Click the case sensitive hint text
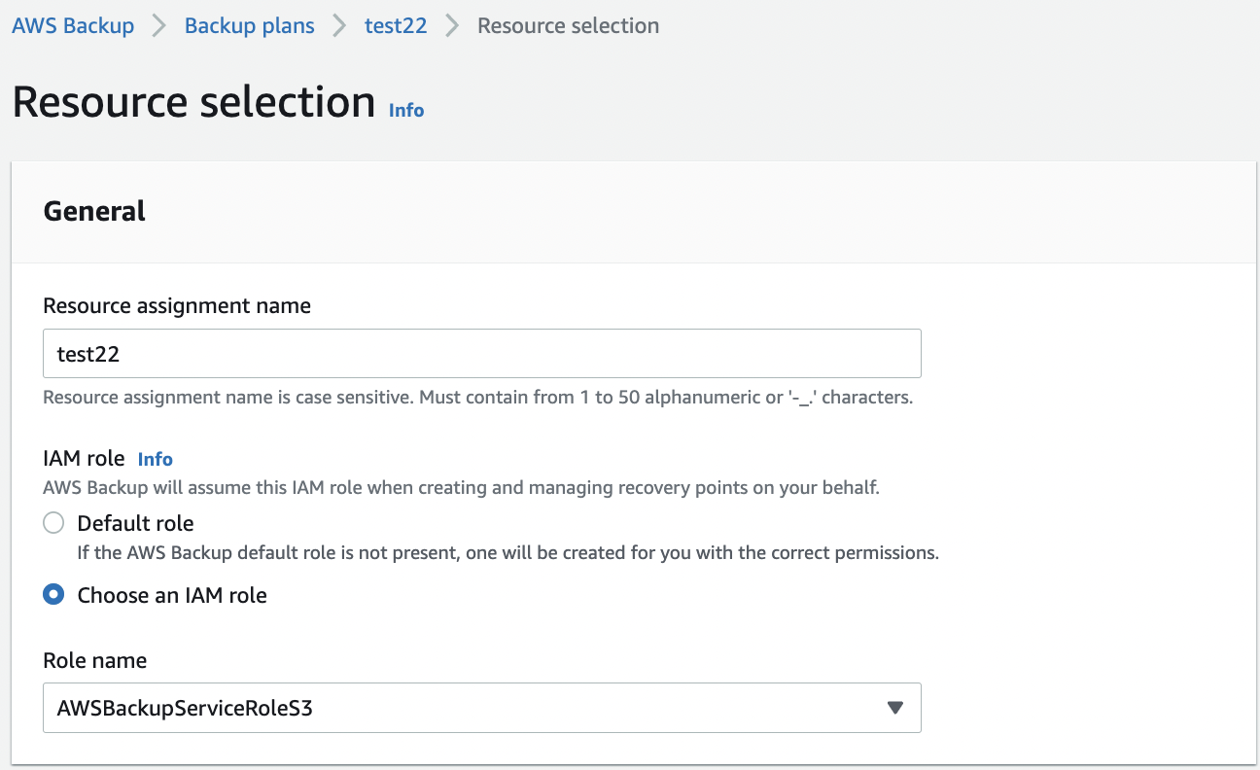This screenshot has width=1260, height=770. (477, 398)
